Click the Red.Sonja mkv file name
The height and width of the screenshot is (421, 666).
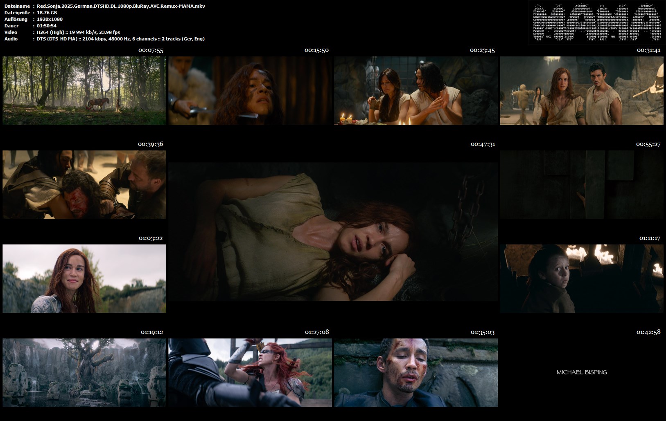pos(121,6)
